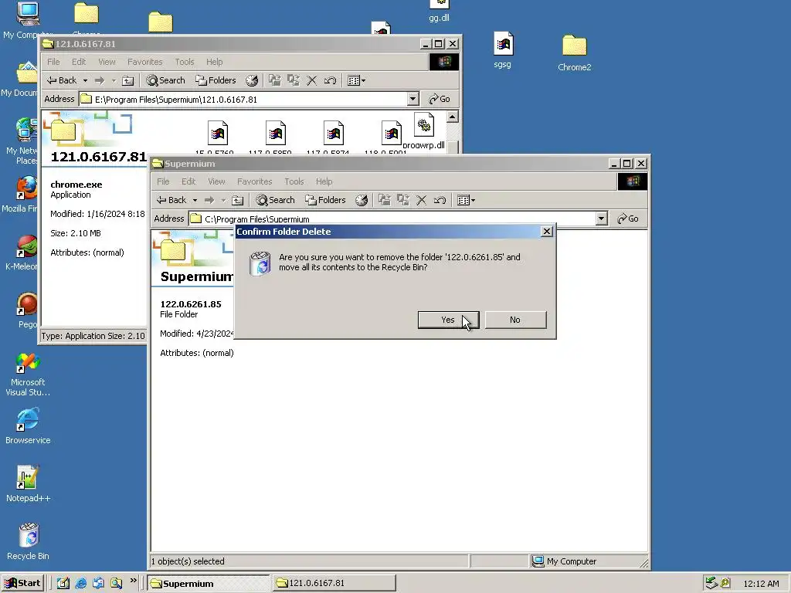The height and width of the screenshot is (593, 791).
Task: Click Forward arrow in Supermium window
Action: (x=209, y=200)
